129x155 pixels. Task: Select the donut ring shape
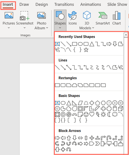63,114
